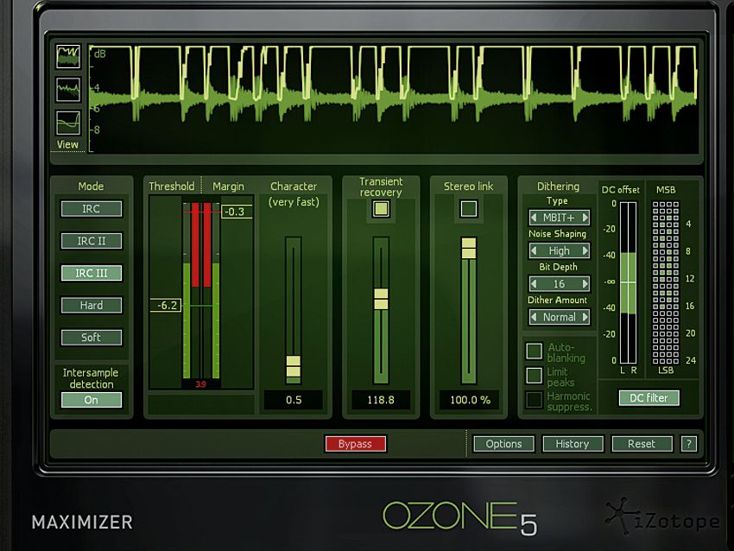The height and width of the screenshot is (551, 734).
Task: Click the Threshold value -6.2 field
Action: pos(166,306)
